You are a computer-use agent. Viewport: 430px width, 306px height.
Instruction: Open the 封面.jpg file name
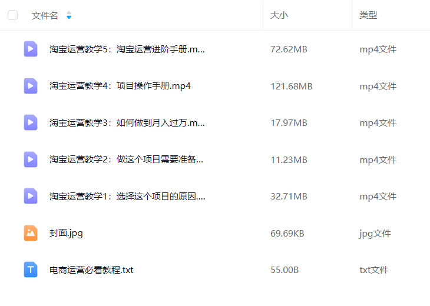[66, 234]
